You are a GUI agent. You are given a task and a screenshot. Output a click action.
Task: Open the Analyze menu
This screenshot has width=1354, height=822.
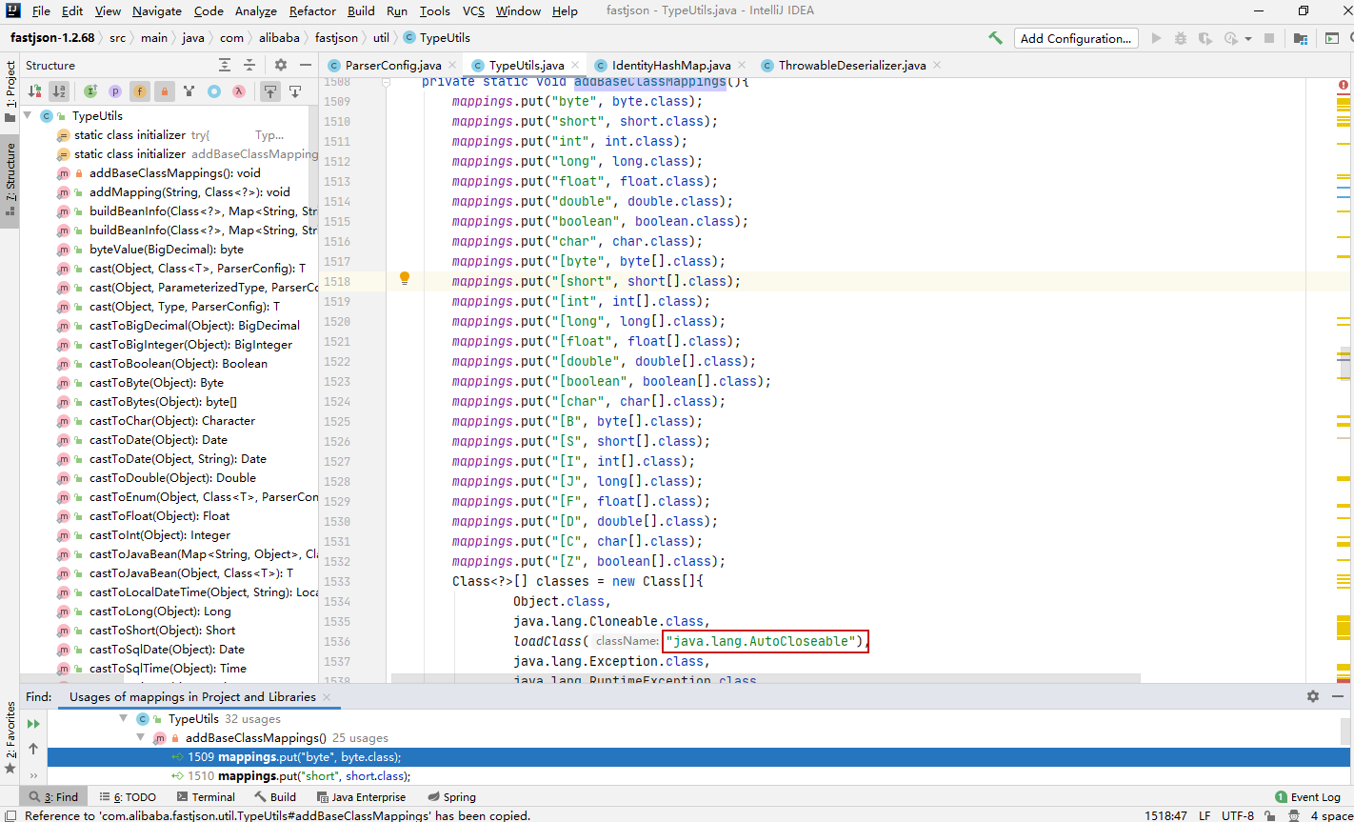(255, 11)
